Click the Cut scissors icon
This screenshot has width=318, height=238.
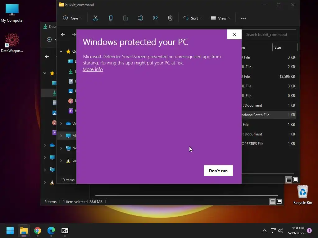pyautogui.click(x=96, y=18)
